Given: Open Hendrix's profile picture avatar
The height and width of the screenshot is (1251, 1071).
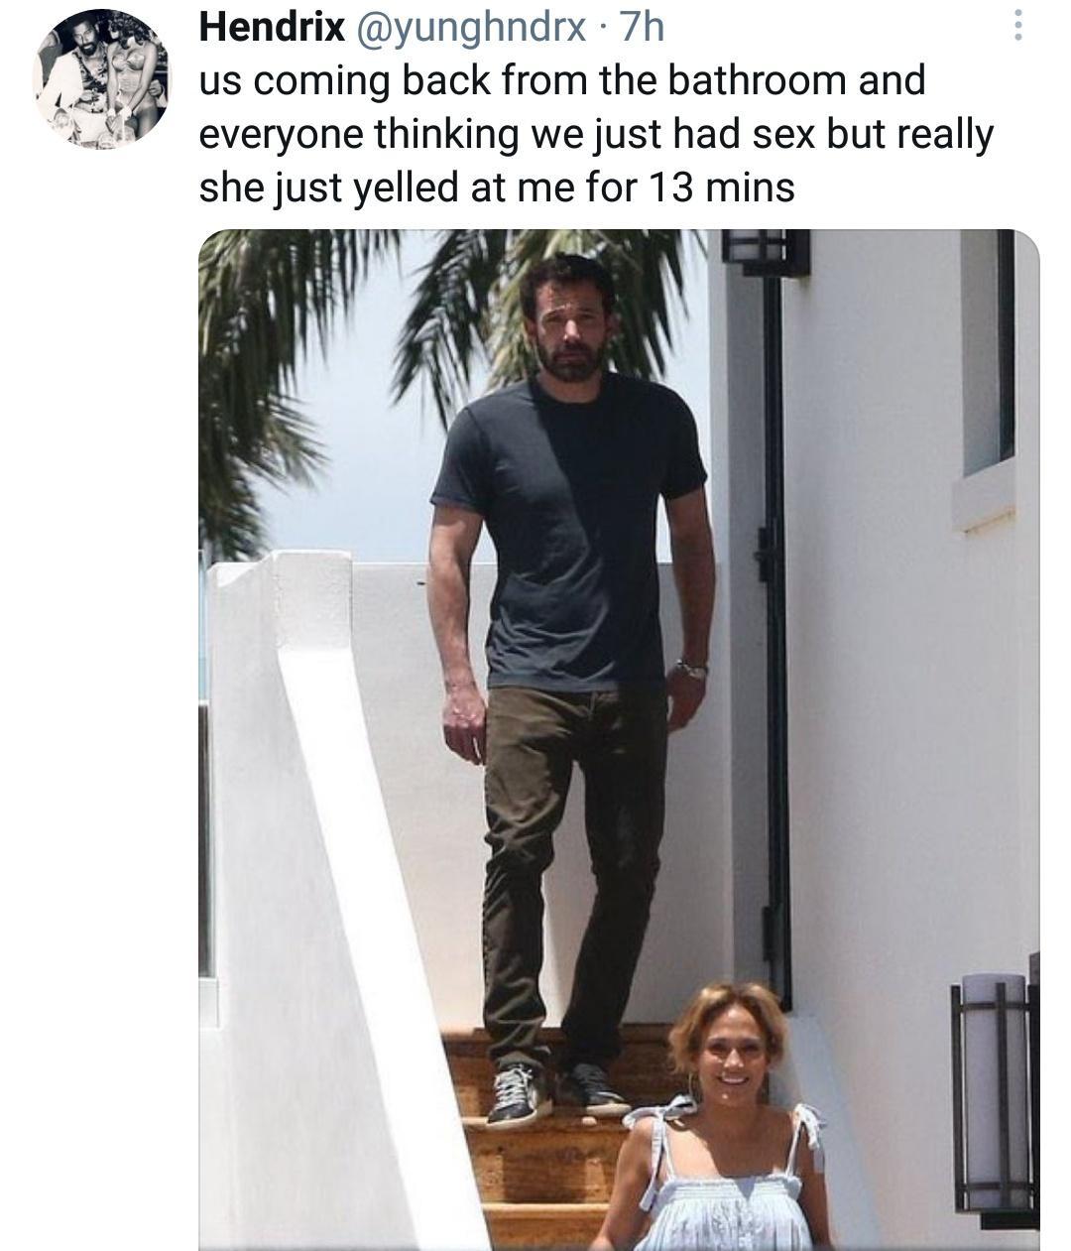Looking at the screenshot, I should [102, 79].
